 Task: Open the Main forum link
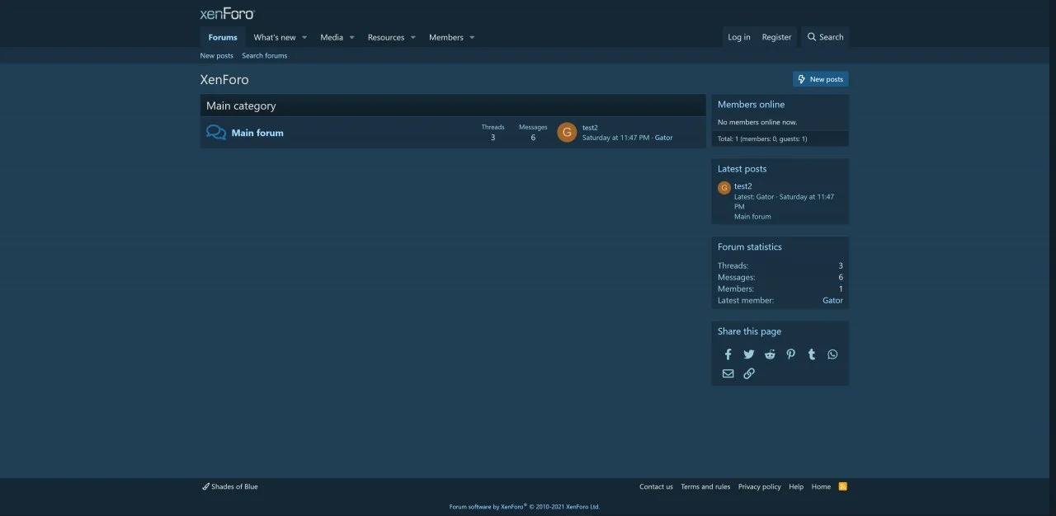click(257, 133)
